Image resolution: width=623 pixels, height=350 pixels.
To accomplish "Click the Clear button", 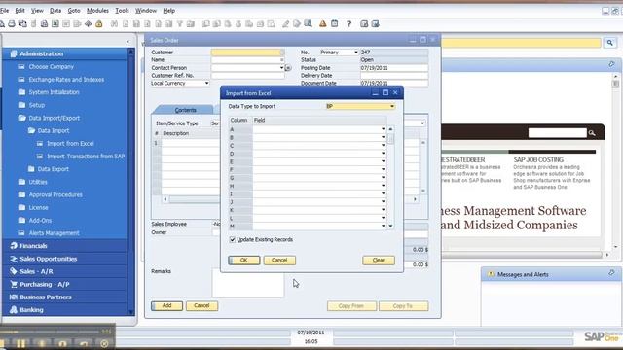I will pos(379,261).
